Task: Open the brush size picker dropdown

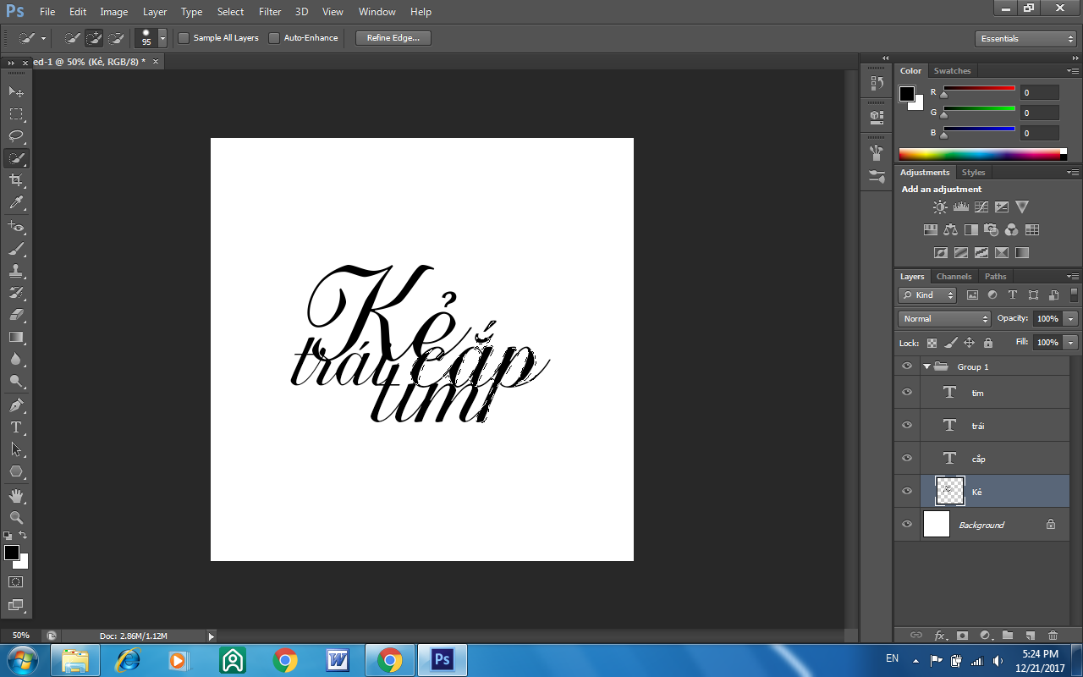Action: 162,38
